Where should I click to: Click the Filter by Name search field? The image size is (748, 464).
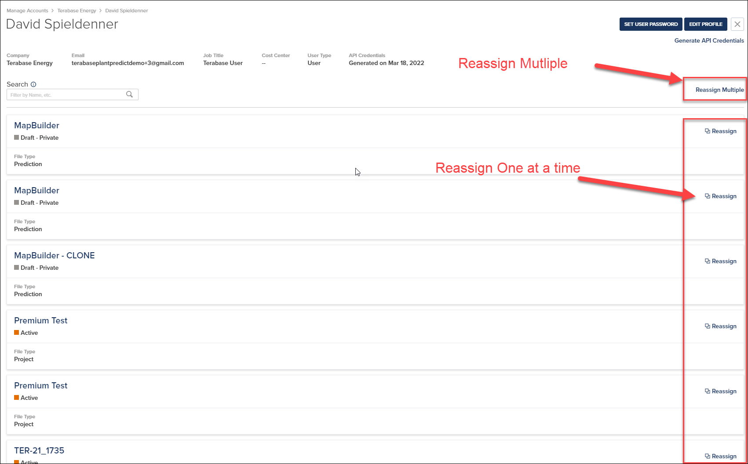[66, 94]
